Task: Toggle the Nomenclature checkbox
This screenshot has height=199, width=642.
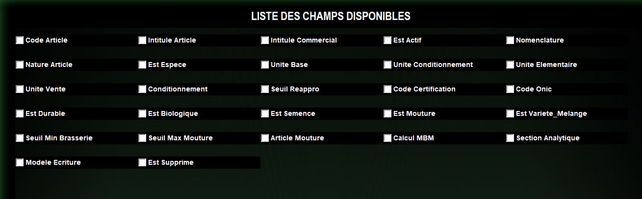Action: pos(510,40)
